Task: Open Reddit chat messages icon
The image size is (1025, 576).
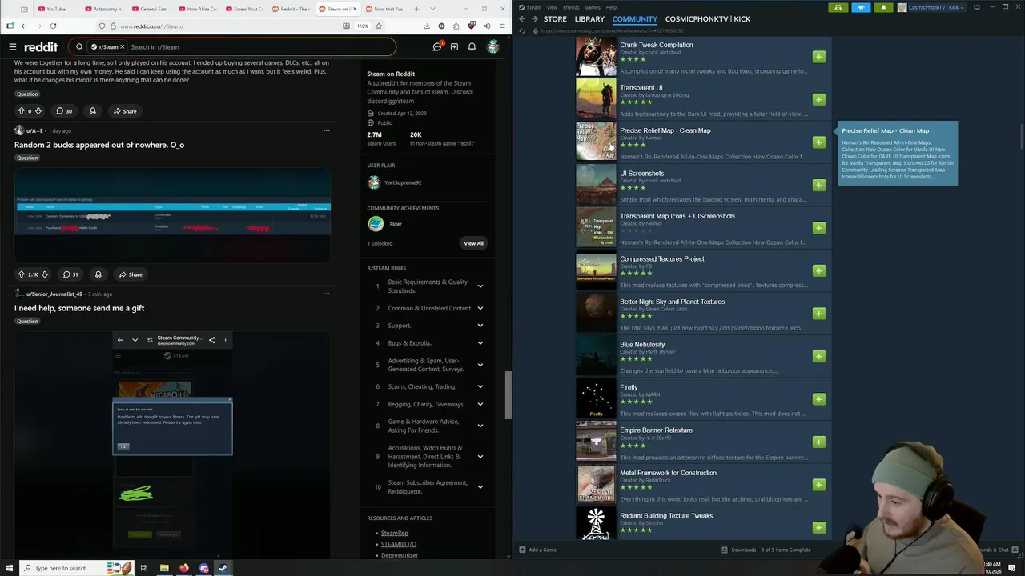Action: coord(436,47)
